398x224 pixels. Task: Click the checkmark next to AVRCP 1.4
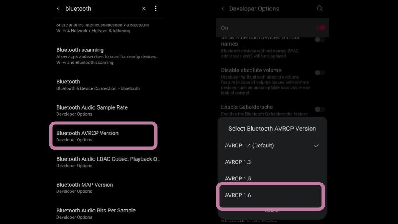316,145
